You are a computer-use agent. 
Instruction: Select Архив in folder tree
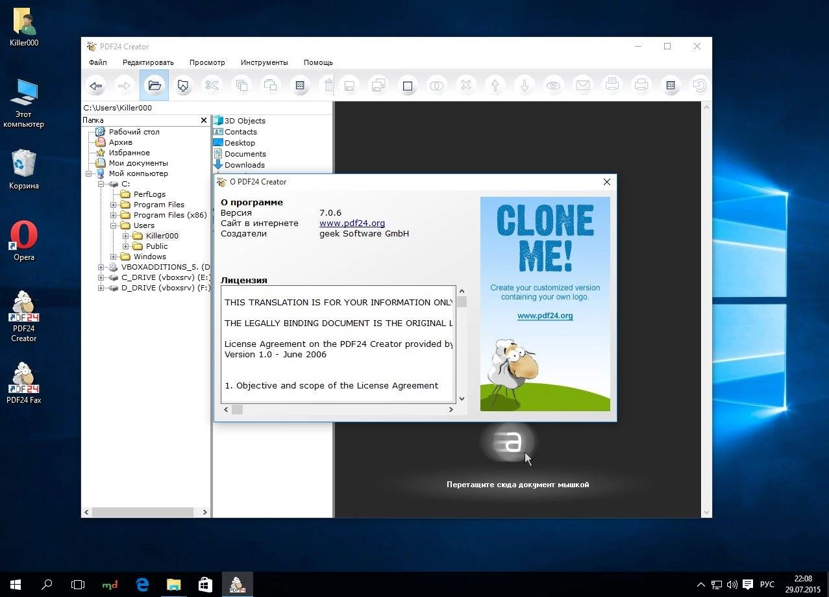121,142
